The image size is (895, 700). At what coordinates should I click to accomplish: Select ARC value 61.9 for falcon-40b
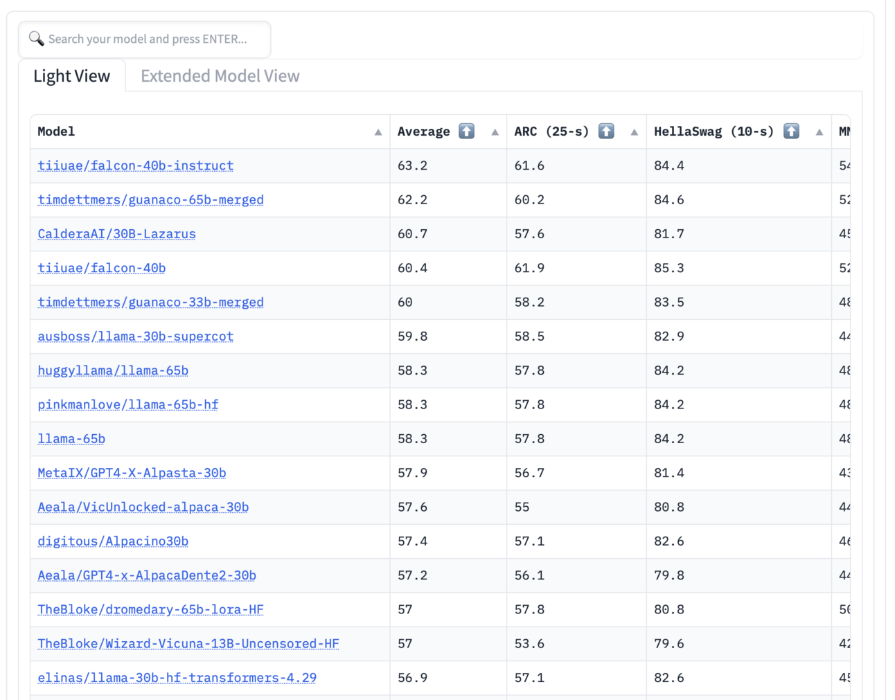tap(529, 268)
